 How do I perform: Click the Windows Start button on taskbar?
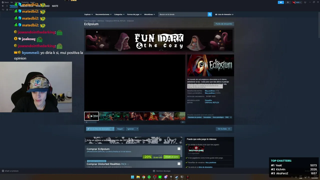coord(132,177)
